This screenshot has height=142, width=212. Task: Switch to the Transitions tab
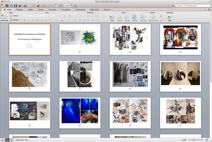tap(66, 9)
